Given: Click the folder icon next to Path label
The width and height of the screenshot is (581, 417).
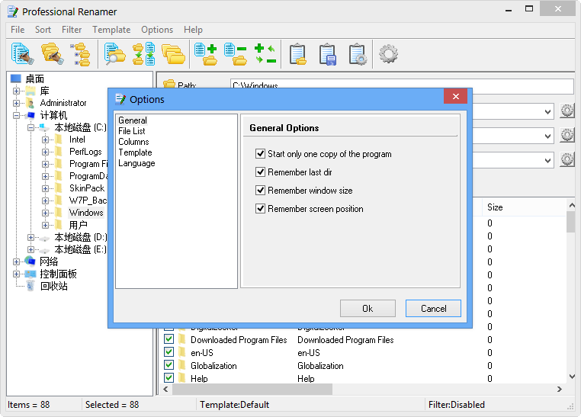Looking at the screenshot, I should tap(169, 85).
